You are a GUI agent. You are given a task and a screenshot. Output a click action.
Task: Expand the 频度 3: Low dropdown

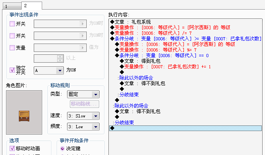[83, 127]
